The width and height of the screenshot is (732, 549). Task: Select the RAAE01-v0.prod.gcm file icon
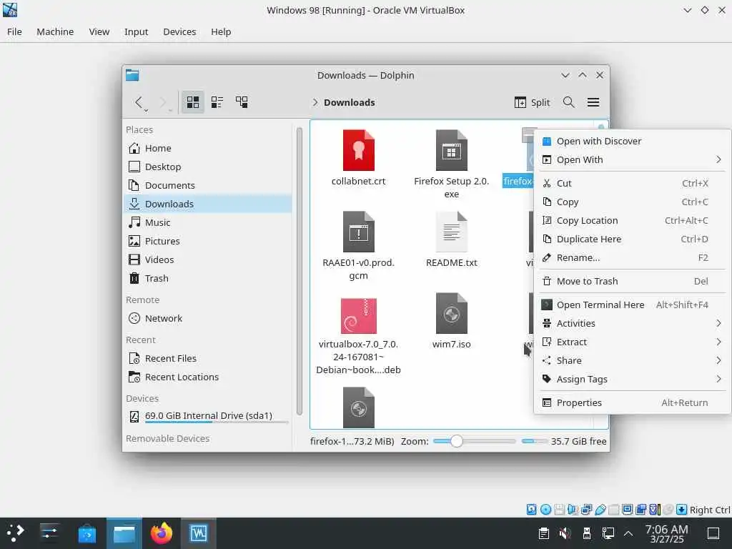click(x=359, y=232)
